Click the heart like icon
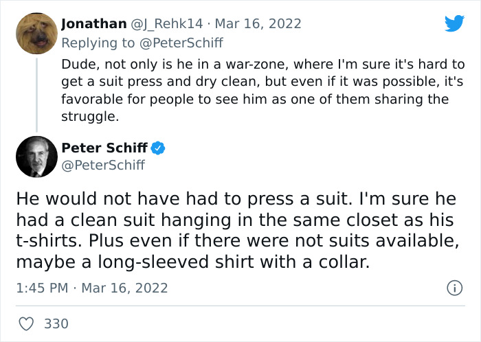Screen dimensions: 481x342 point(26,323)
